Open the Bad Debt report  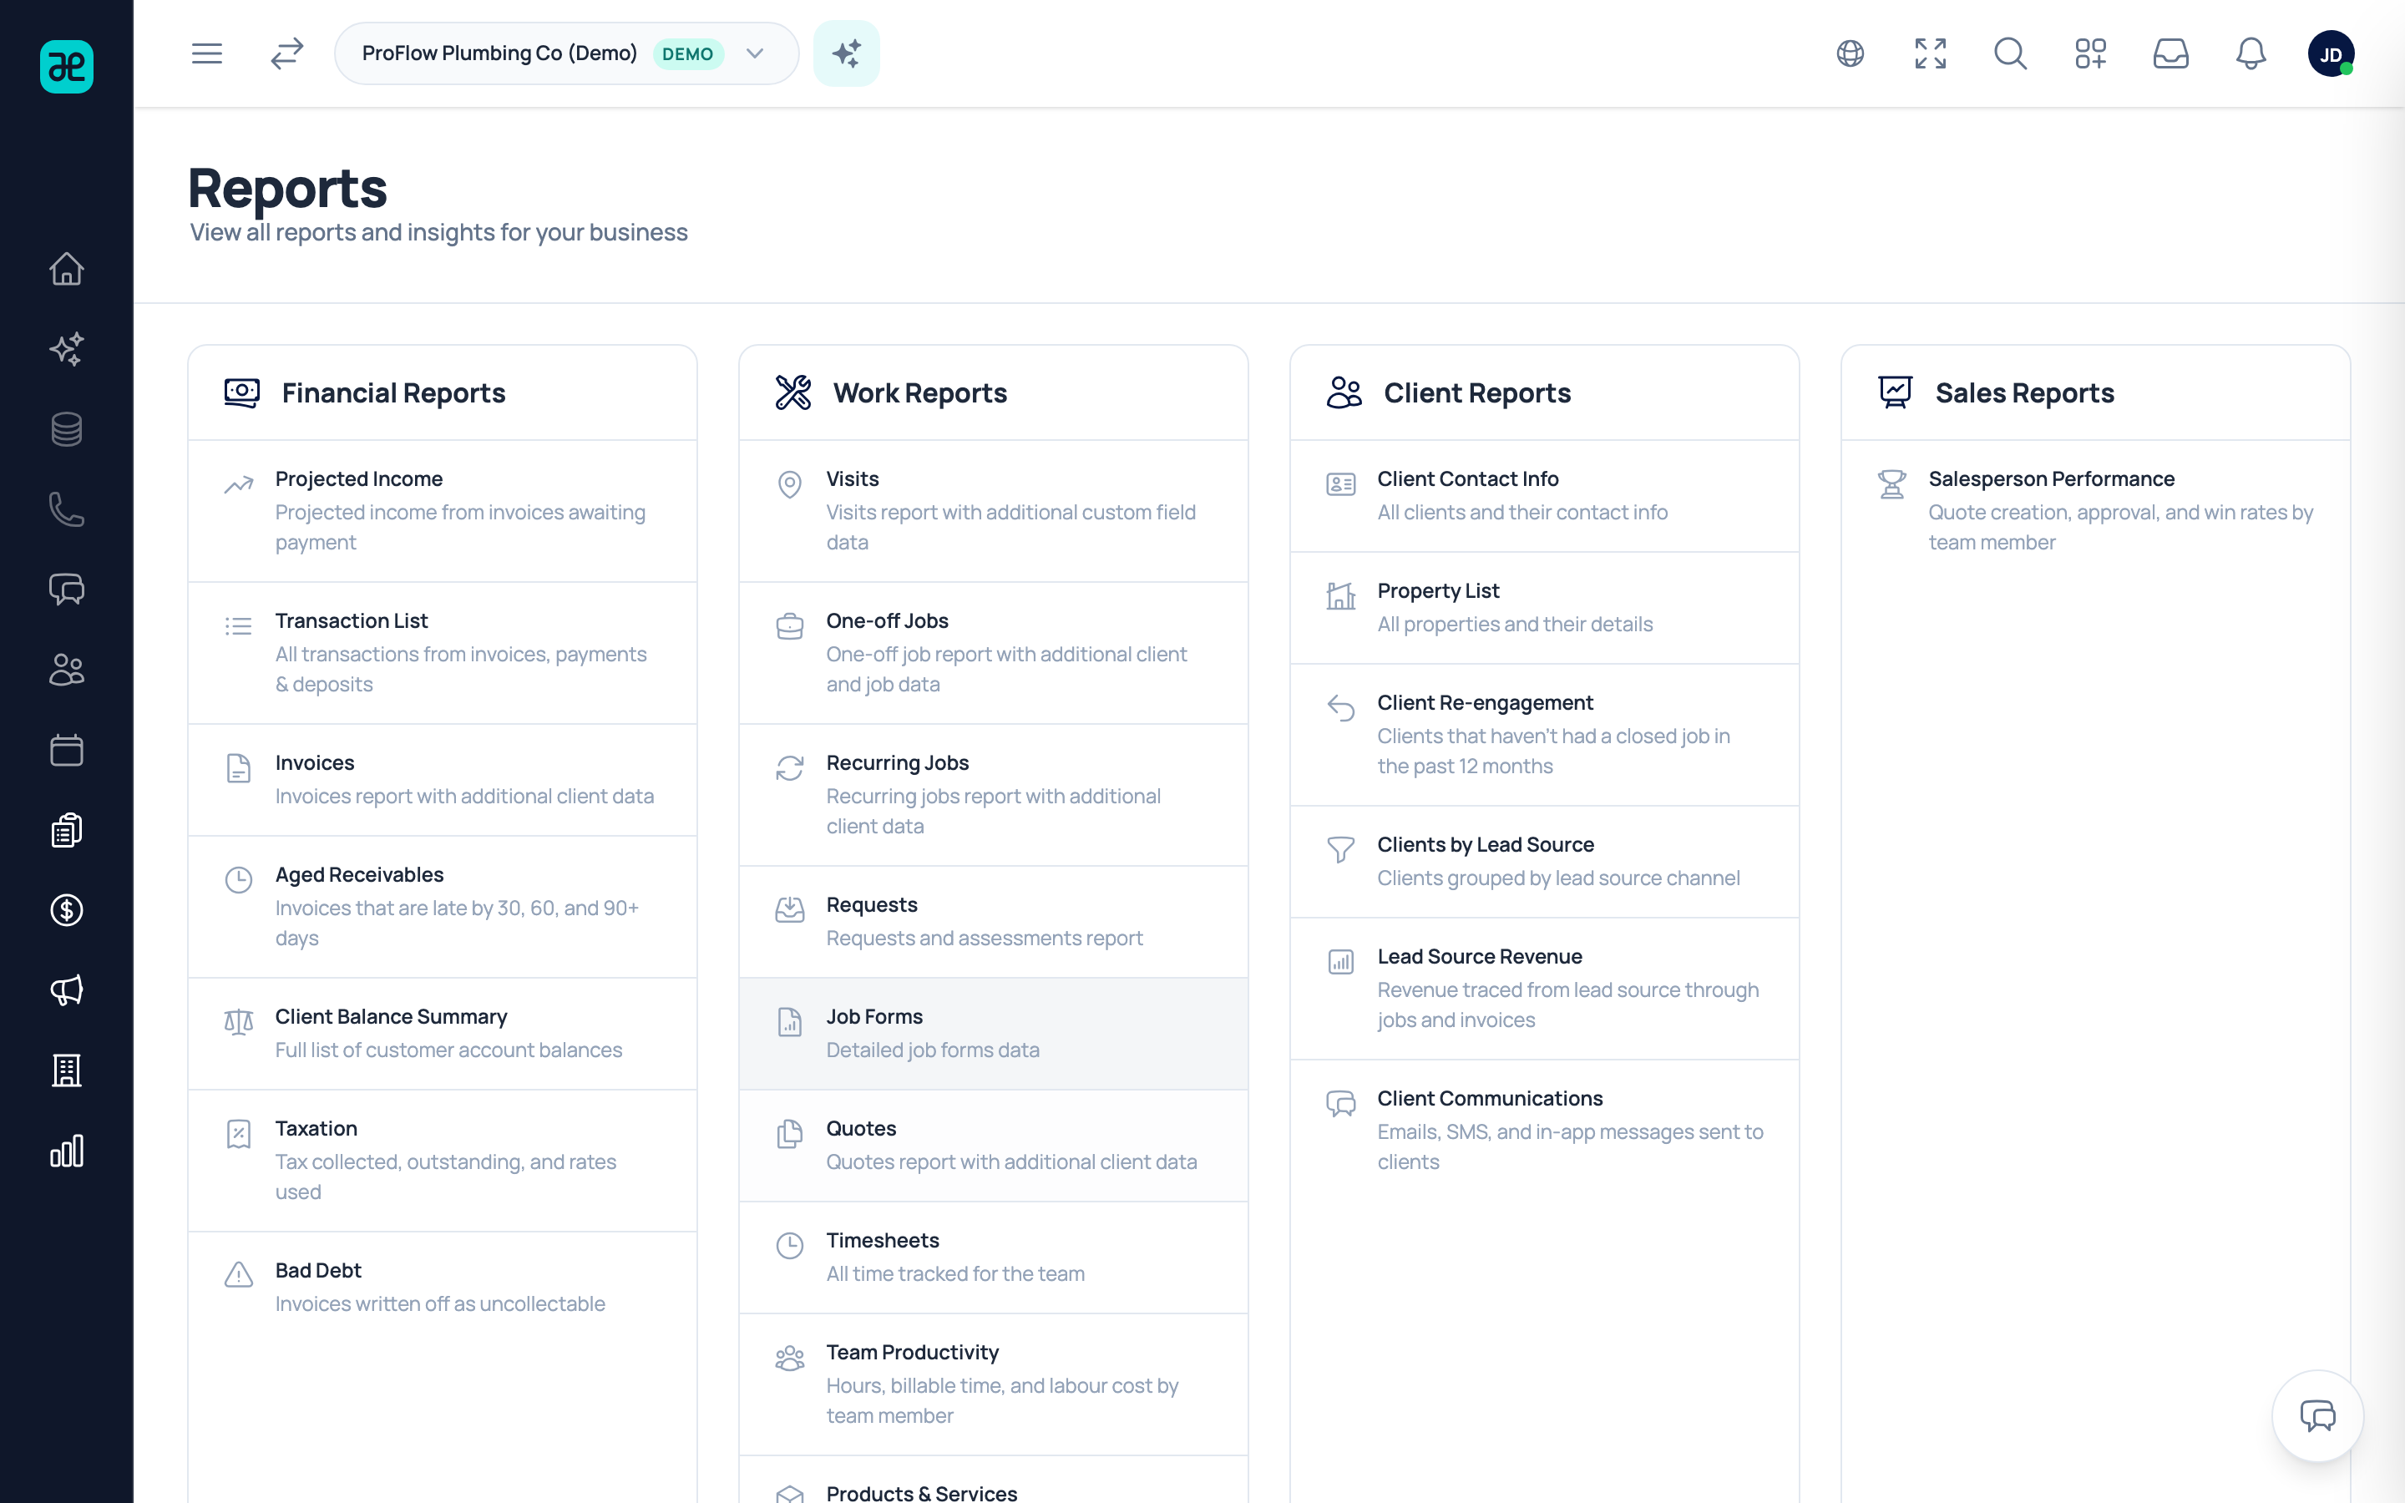pos(443,1288)
